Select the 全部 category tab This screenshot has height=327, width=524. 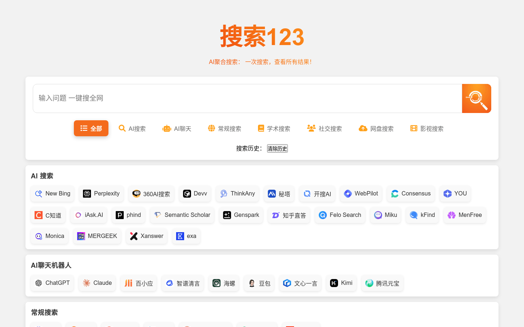pyautogui.click(x=91, y=128)
